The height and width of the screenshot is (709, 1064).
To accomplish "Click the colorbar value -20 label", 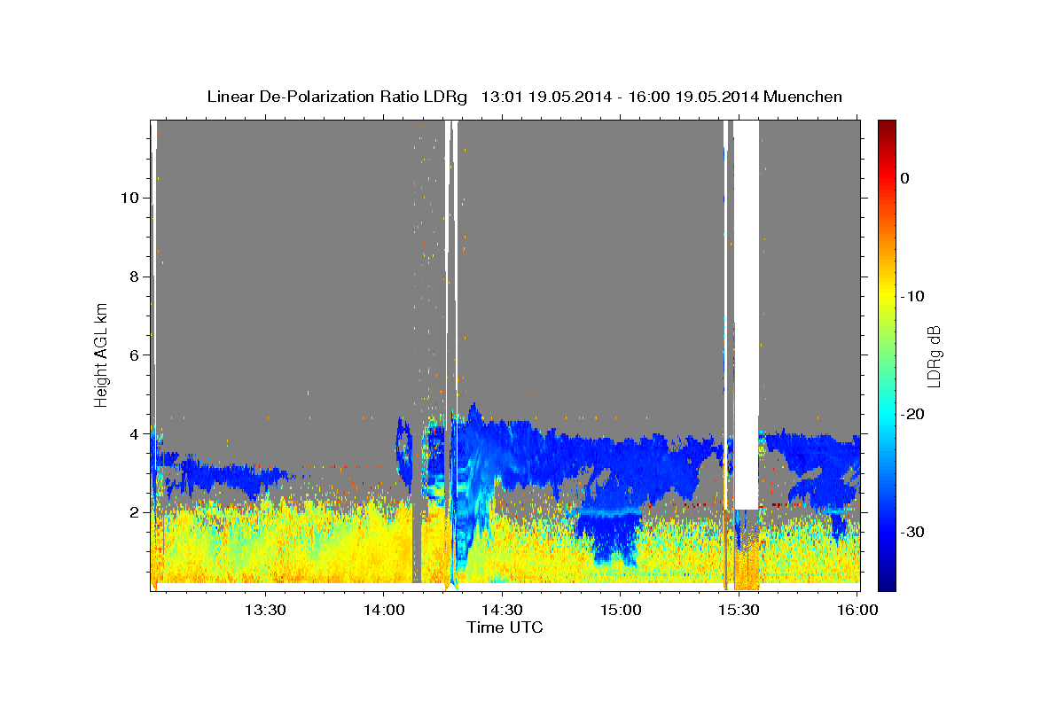I will 912,414.
